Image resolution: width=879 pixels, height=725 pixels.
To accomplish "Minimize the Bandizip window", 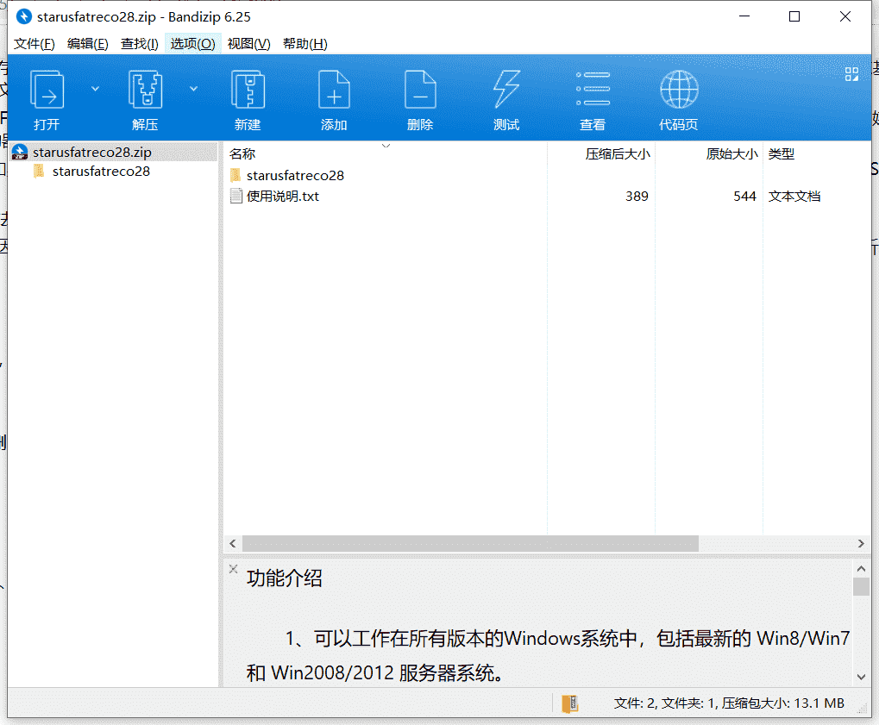I will point(744,16).
